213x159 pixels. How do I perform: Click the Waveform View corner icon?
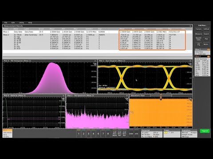click(x=190, y=99)
